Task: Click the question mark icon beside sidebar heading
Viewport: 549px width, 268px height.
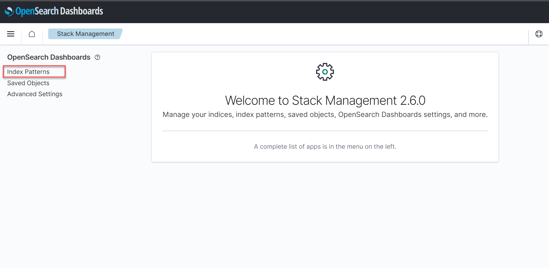Action: 97,57
